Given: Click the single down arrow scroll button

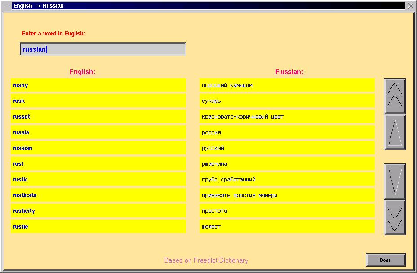Looking at the screenshot, I should 395,181.
